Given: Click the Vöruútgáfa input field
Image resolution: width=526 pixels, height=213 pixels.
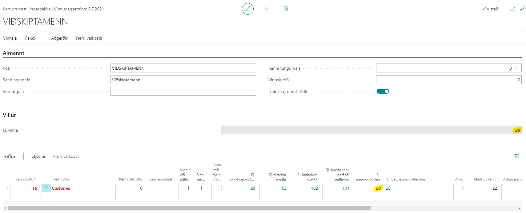Looking at the screenshot, I should coord(183,91).
